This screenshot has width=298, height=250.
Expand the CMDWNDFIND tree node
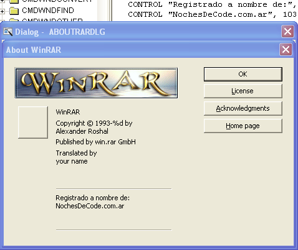coord(2,11)
